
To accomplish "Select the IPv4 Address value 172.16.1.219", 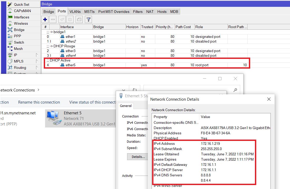I will tap(210, 144).
